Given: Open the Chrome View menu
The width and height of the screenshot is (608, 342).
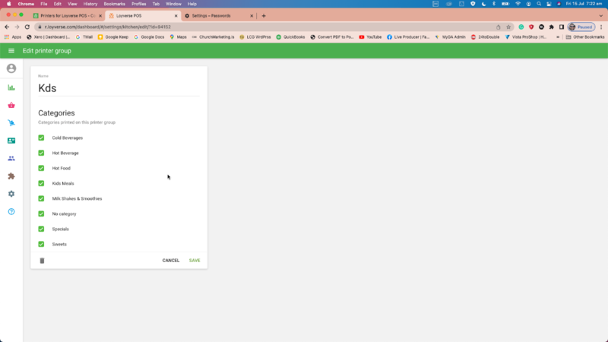Looking at the screenshot, I should [72, 4].
